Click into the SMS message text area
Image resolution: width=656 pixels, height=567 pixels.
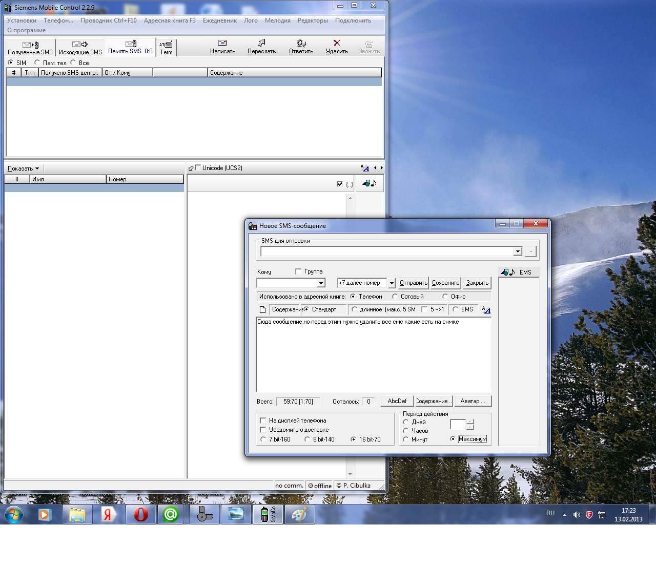pos(374,354)
